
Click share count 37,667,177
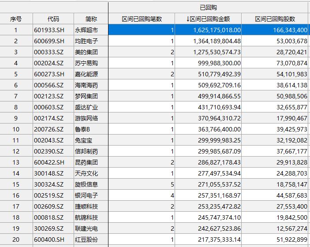(x=292, y=151)
